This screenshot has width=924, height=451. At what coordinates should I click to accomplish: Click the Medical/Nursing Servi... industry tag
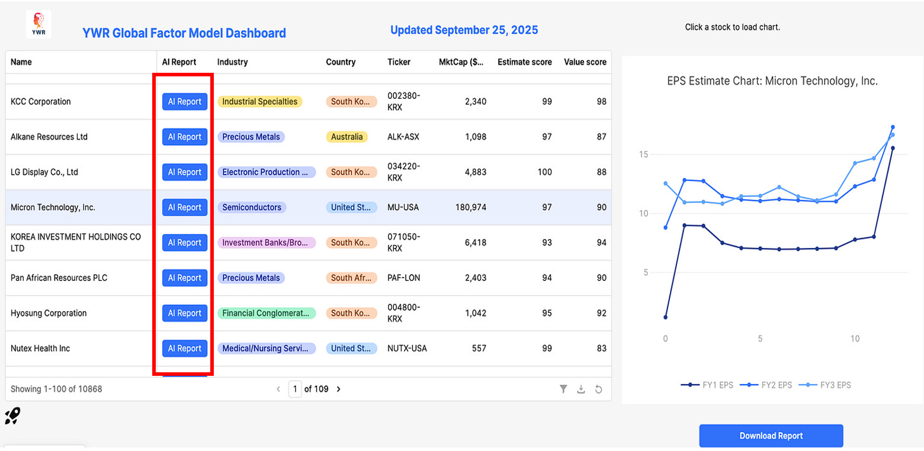267,348
